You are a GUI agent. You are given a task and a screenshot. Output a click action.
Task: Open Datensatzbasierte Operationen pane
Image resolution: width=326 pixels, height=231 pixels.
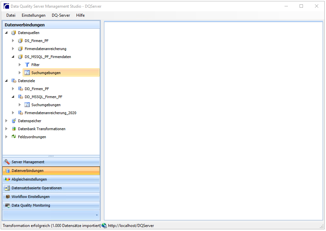tap(51, 188)
